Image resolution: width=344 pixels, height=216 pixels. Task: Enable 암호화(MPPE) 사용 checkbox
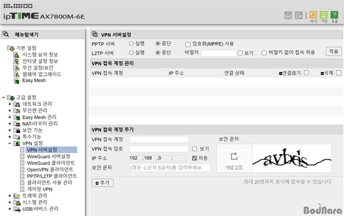188,45
